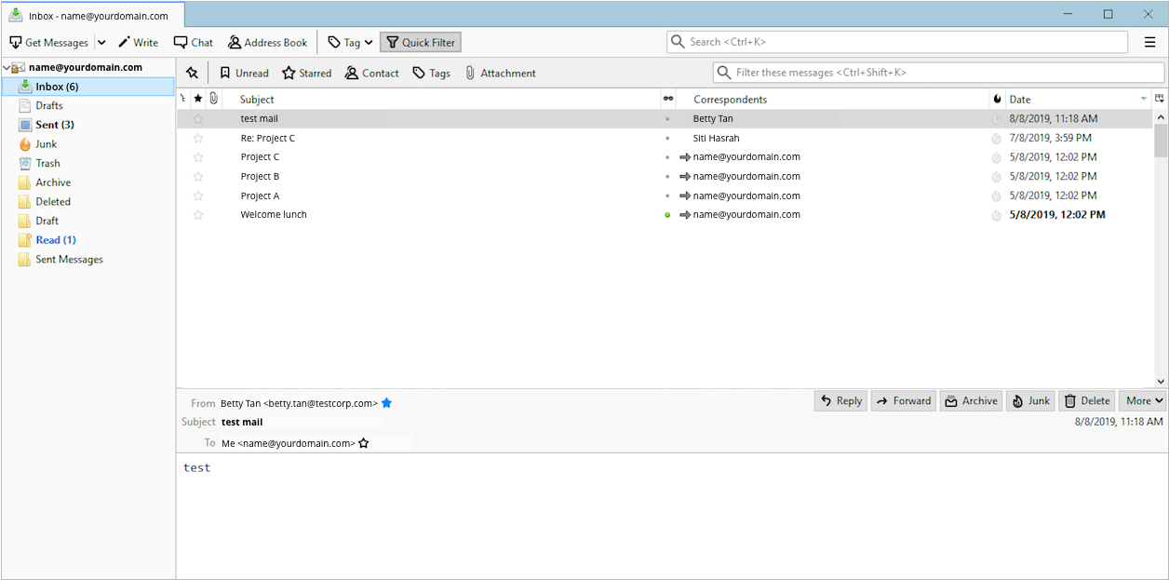
Task: Toggle the Attachment quick filter
Action: (500, 74)
